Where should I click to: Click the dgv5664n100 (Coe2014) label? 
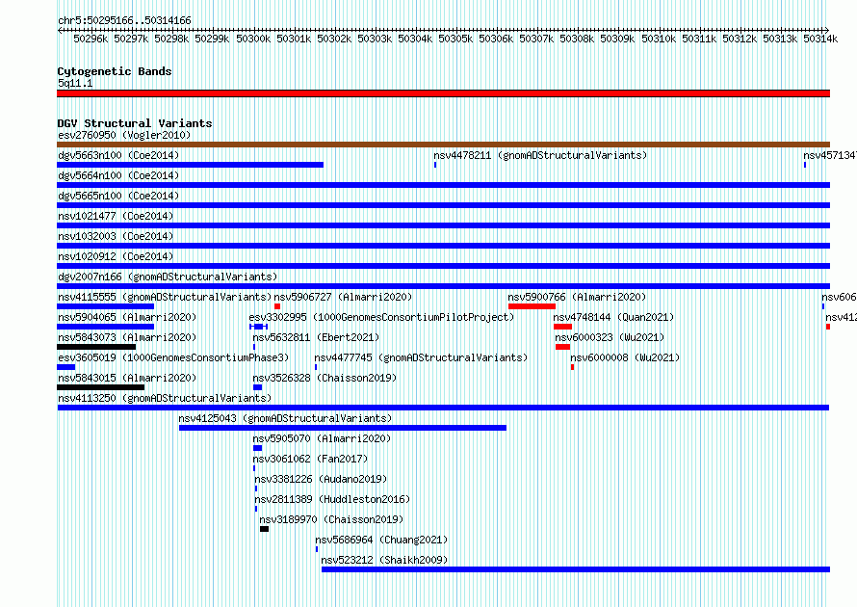(118, 175)
